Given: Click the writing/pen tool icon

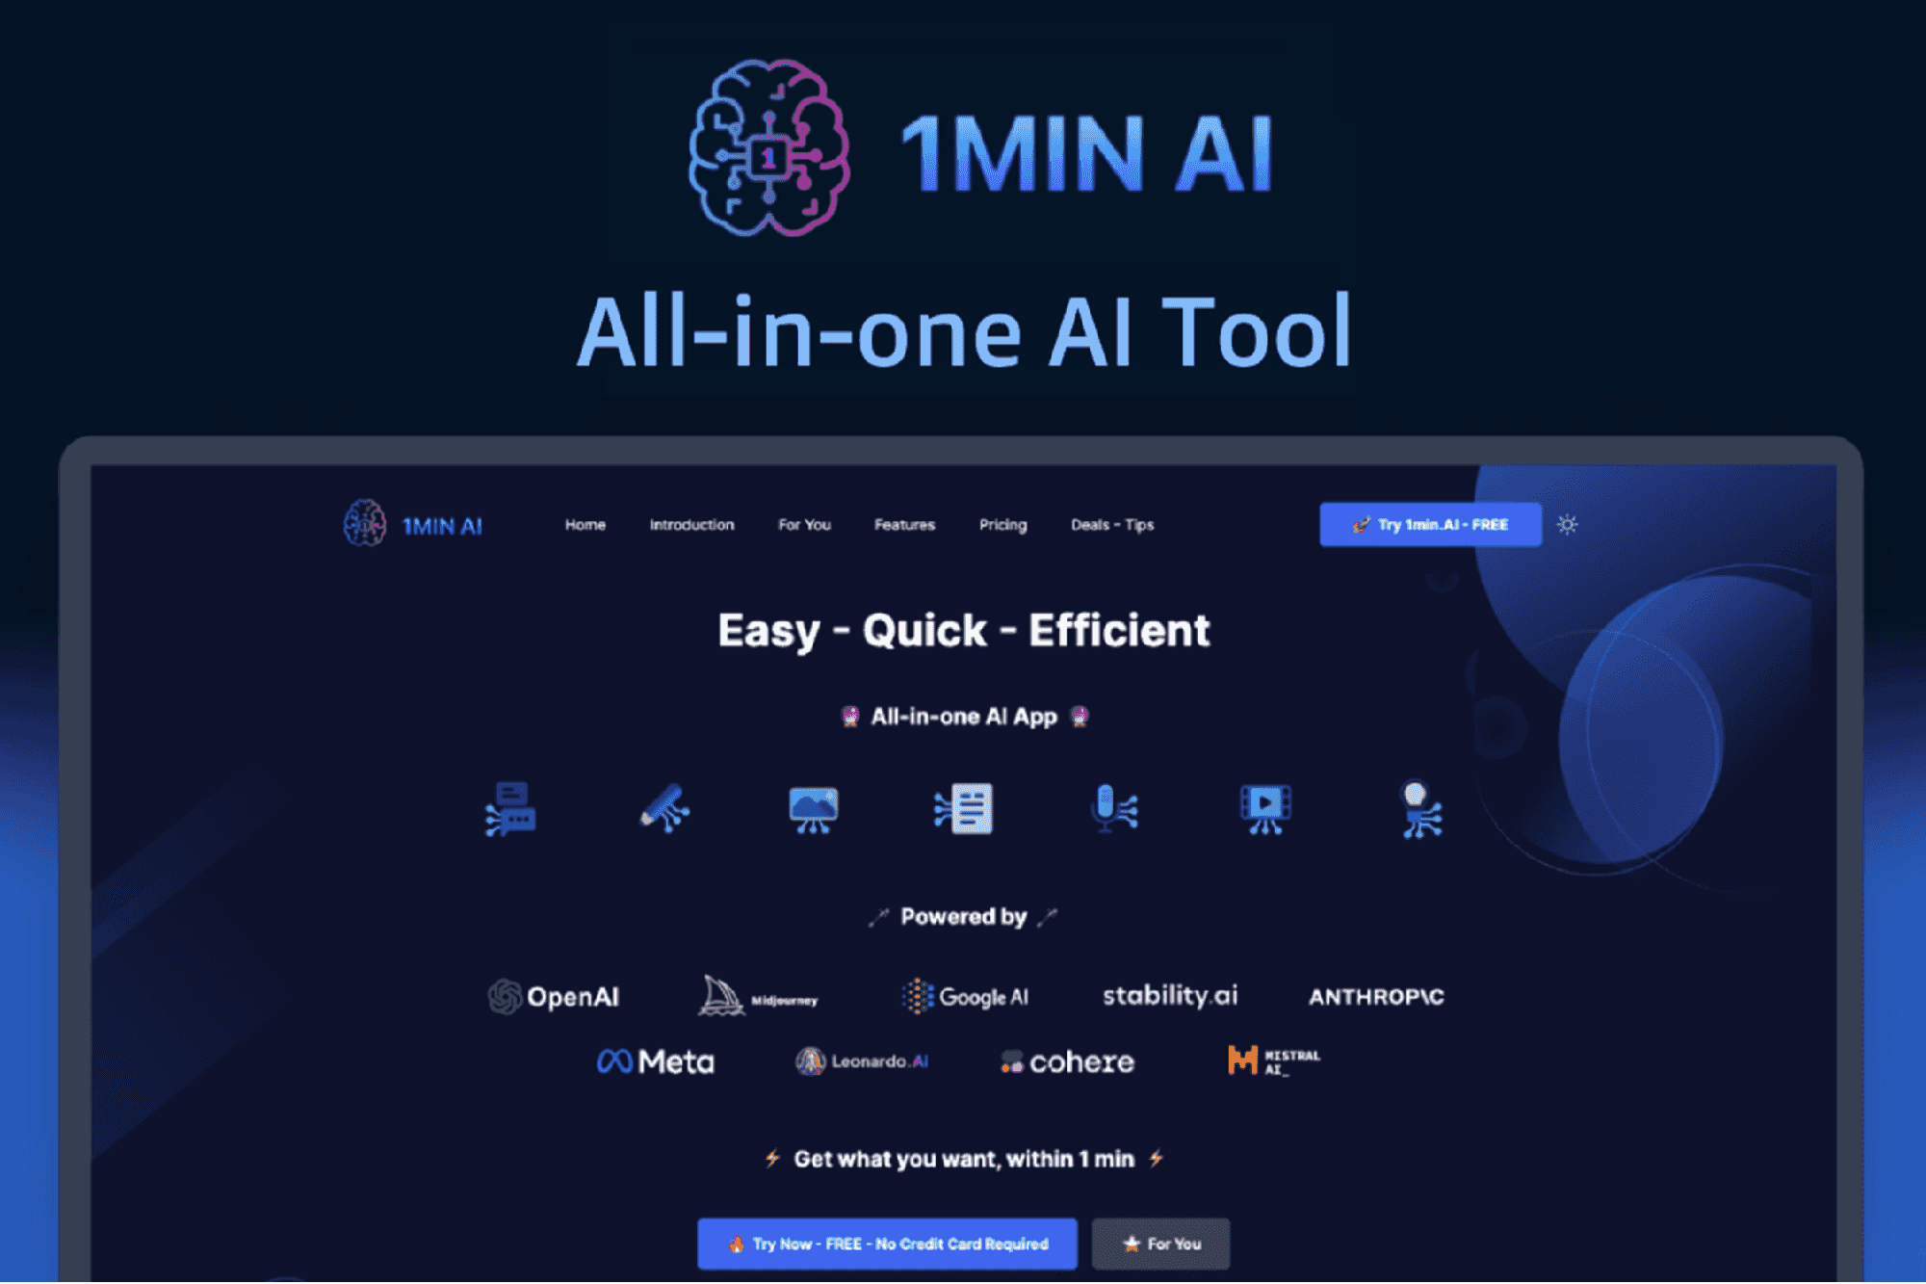Looking at the screenshot, I should [663, 808].
